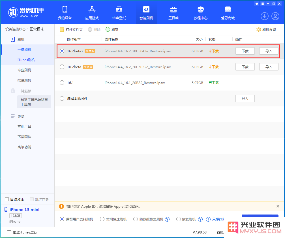Click 删除 delete button
Image resolution: width=285 pixels, height=238 pixels.
[x=94, y=29]
